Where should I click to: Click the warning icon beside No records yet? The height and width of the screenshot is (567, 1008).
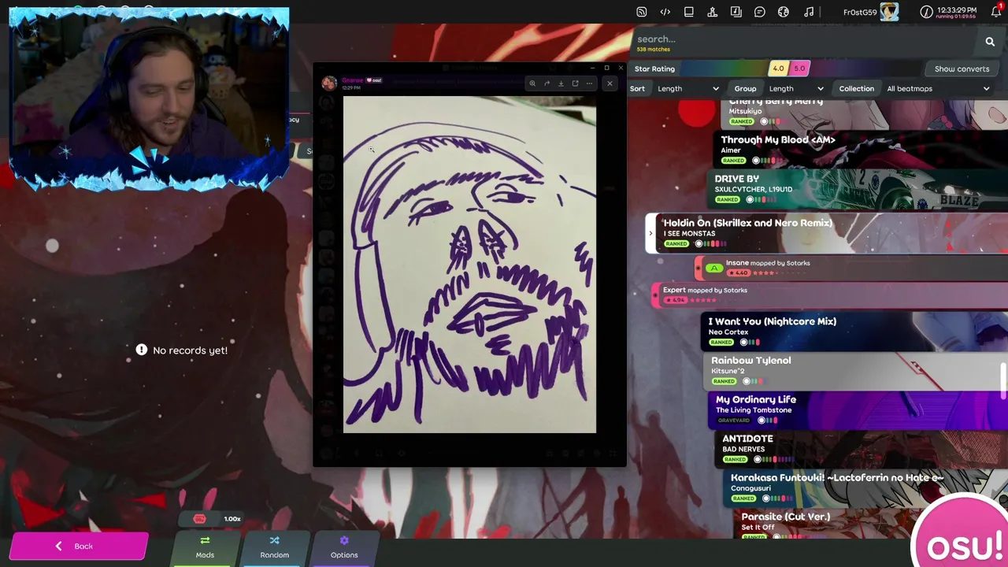coord(142,350)
